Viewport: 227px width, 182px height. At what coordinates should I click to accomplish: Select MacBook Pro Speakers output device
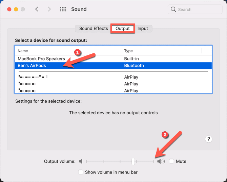[41, 59]
